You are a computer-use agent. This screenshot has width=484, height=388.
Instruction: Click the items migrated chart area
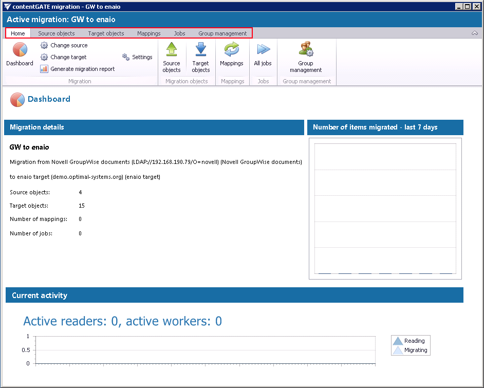[385, 208]
